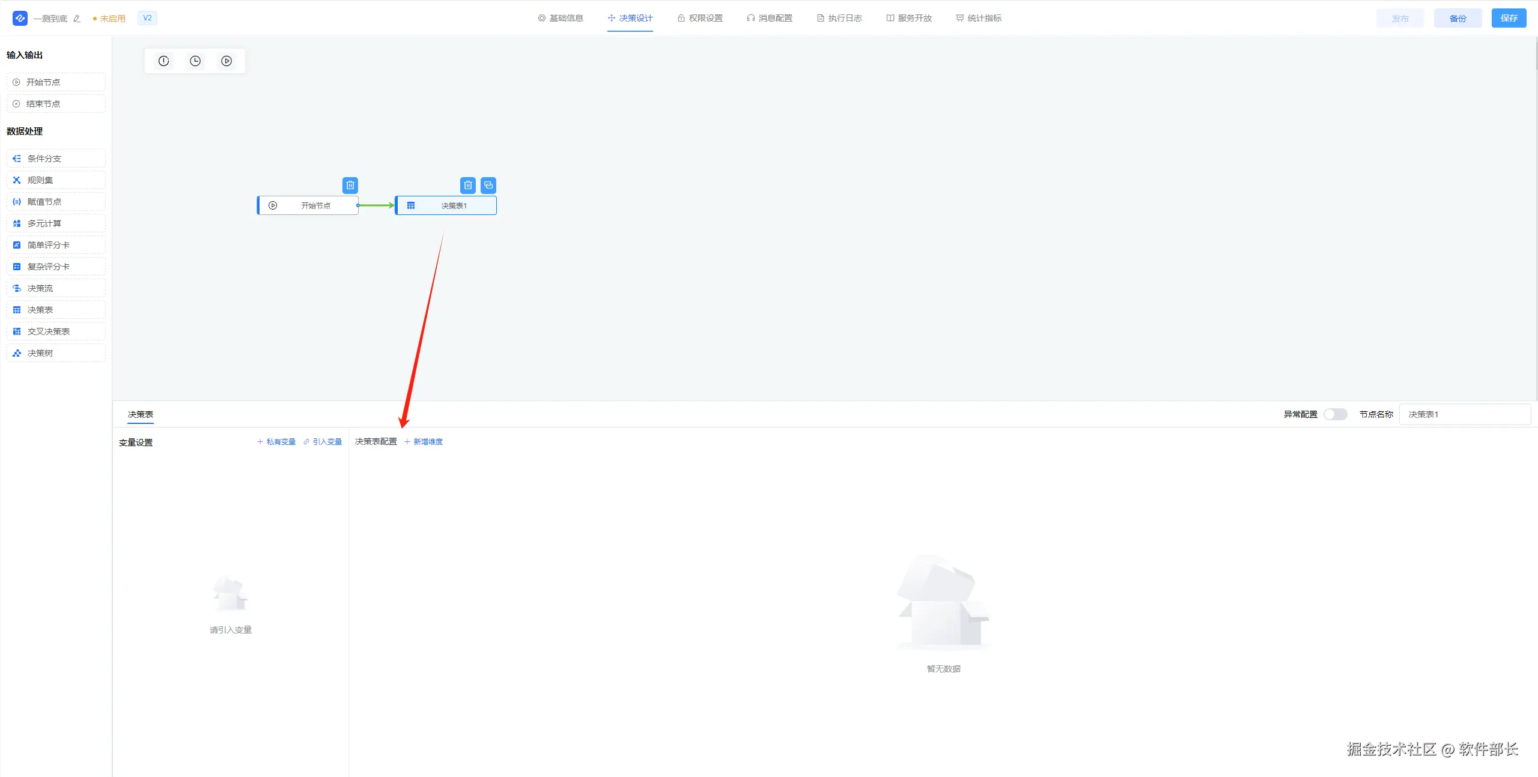The image size is (1538, 777).
Task: Click the first circular icon in canvas toolbar
Action: point(164,61)
